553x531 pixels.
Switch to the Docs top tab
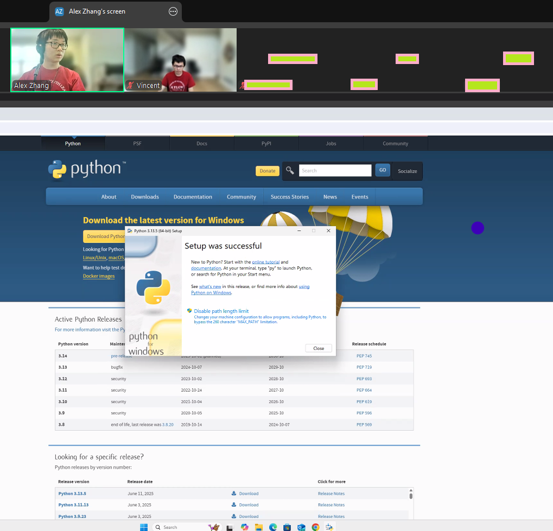[x=202, y=144]
